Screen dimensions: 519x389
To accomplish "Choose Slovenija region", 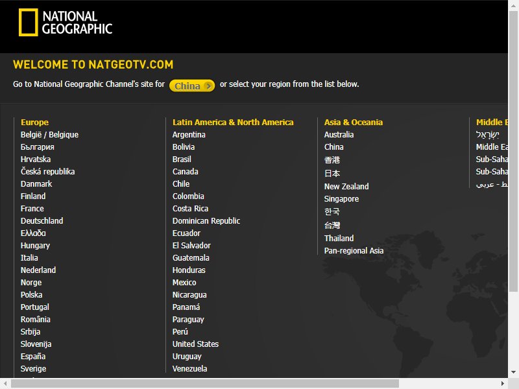I will pyautogui.click(x=36, y=344).
